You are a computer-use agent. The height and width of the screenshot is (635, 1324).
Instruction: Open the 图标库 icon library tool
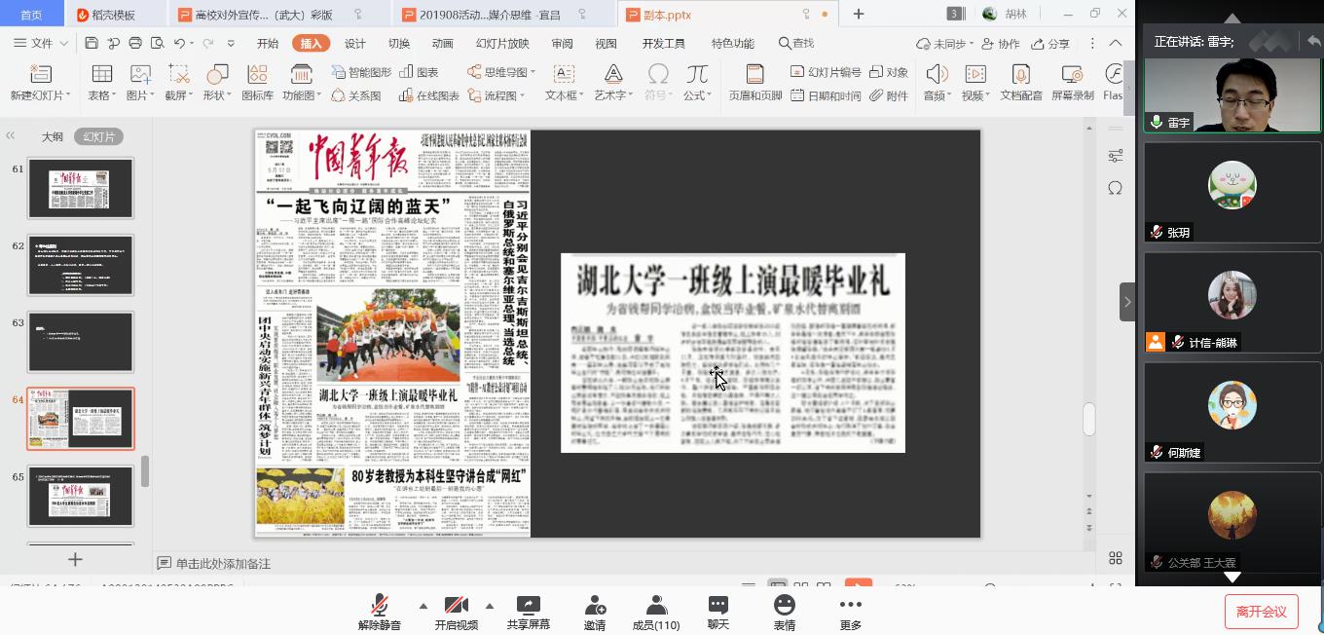tap(257, 75)
